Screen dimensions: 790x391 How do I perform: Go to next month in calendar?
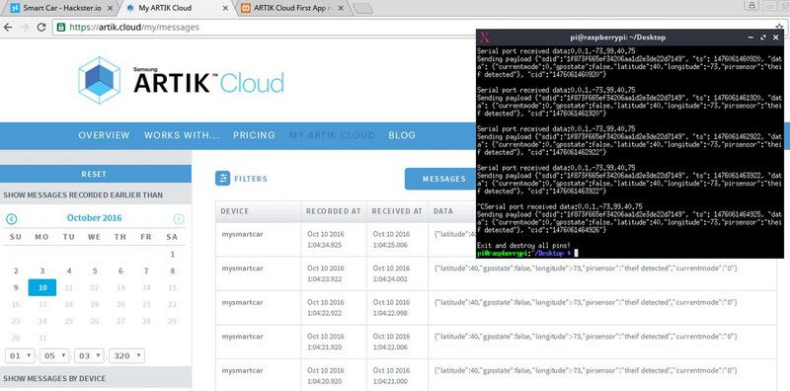(179, 219)
